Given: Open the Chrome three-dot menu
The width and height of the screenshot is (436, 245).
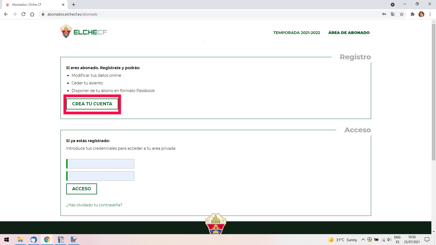Looking at the screenshot, I should (x=431, y=14).
